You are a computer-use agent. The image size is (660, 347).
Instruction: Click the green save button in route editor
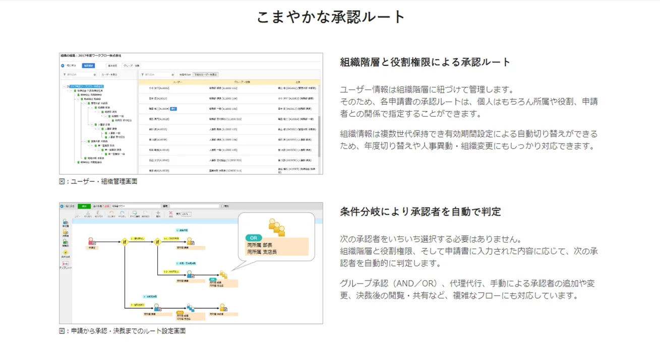click(x=85, y=206)
